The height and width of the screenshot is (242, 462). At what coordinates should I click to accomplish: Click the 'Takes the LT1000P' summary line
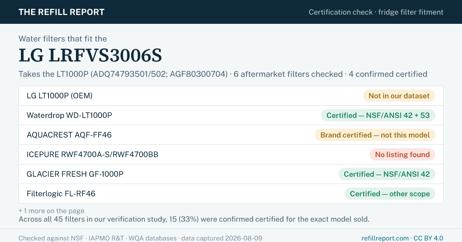[223, 74]
